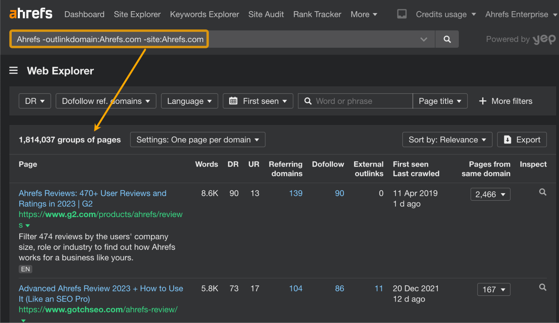
Task: Click the Ahrefs Reviews G2 link
Action: pyautogui.click(x=92, y=193)
